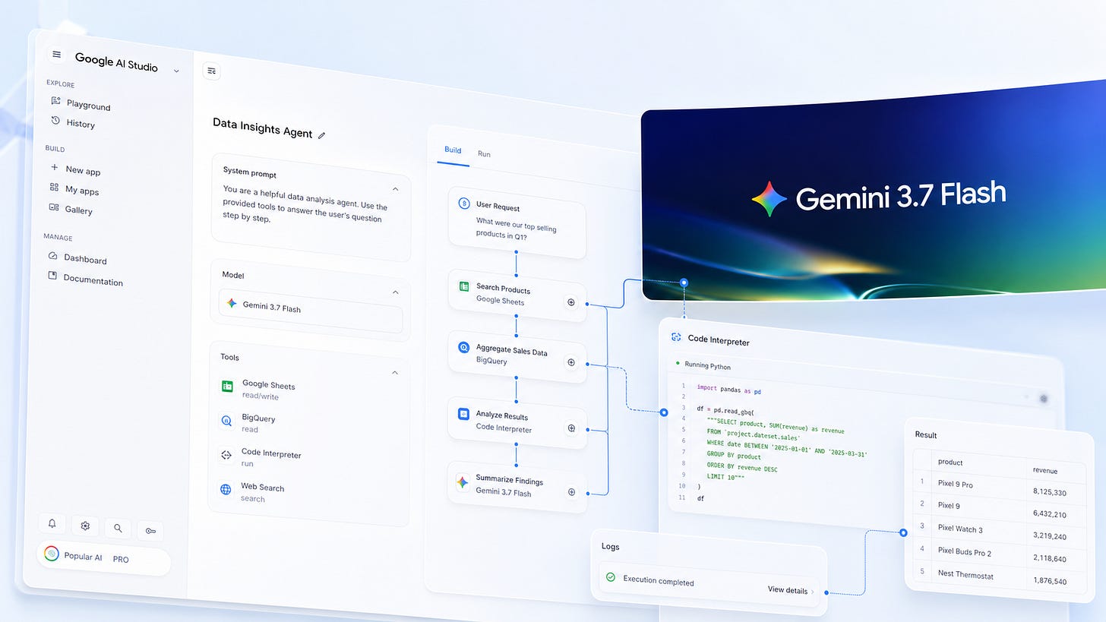Click the plus button on the Aggregate Sales Data node

[571, 362]
